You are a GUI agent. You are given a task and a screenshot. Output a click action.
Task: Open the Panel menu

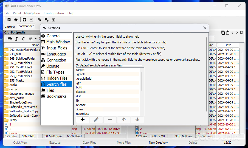coord(17,13)
